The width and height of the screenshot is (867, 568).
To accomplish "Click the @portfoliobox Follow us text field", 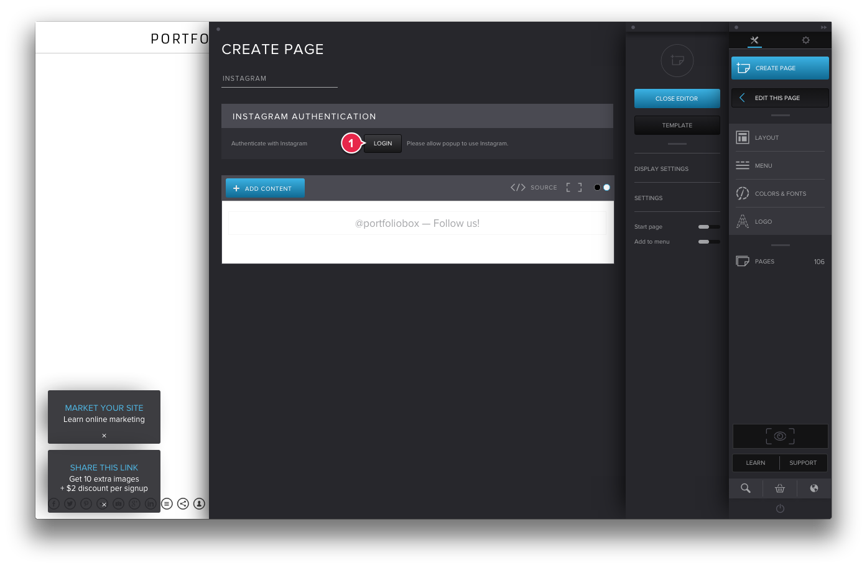I will click(x=417, y=223).
